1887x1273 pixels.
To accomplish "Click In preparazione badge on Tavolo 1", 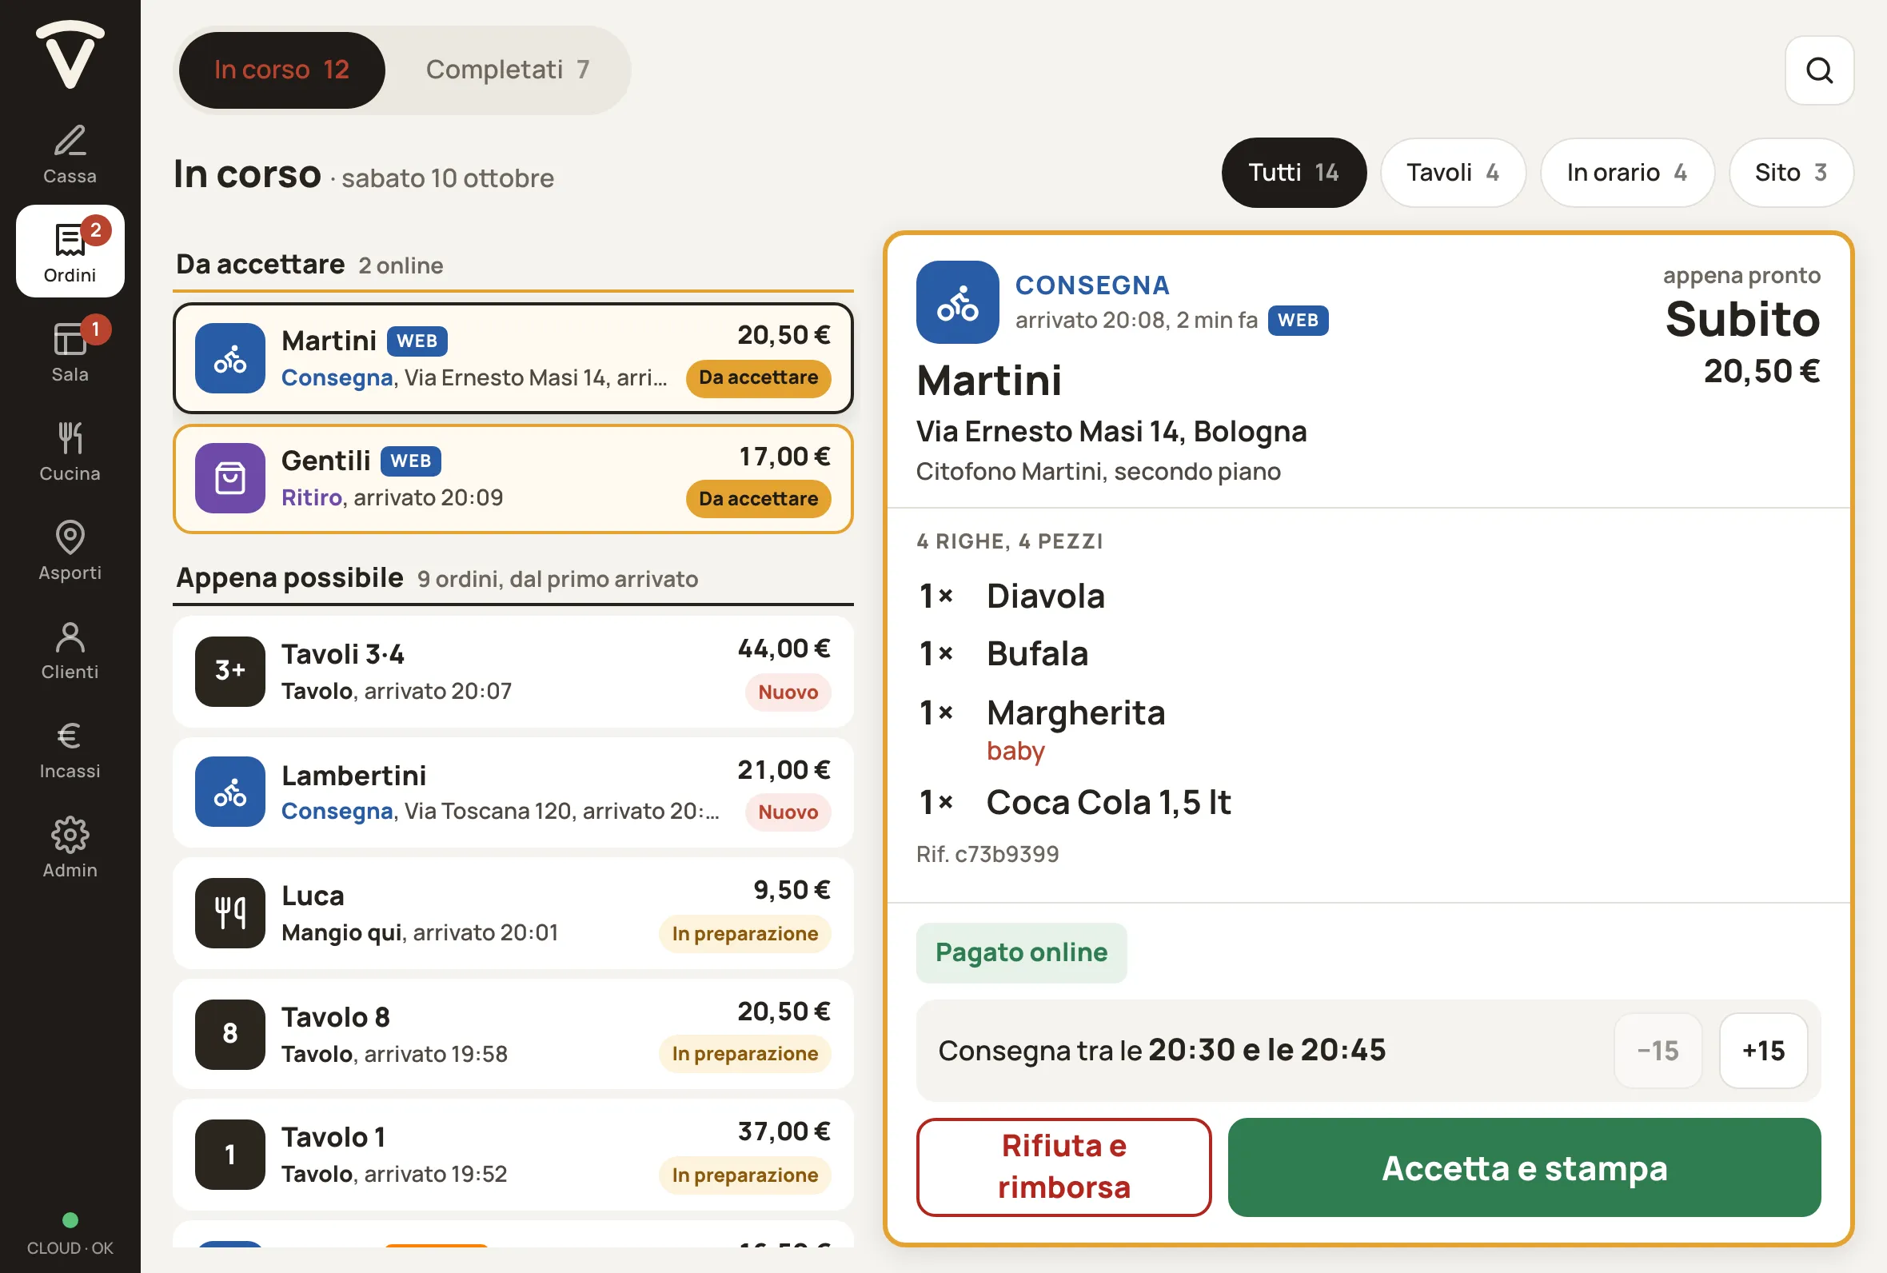I will (744, 1175).
